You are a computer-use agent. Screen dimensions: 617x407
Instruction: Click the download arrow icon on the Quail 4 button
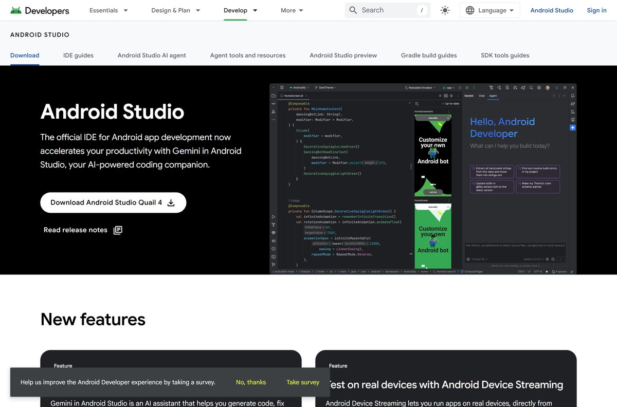pyautogui.click(x=171, y=202)
